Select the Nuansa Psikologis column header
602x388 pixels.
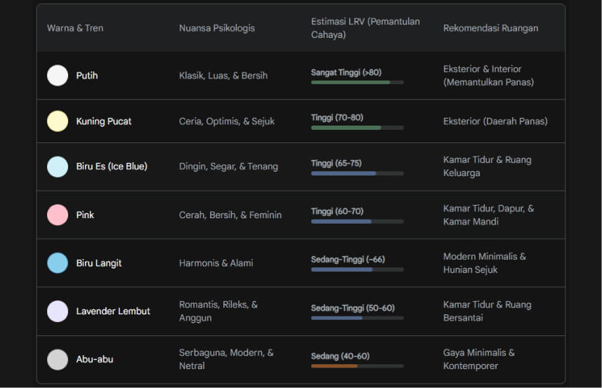216,28
